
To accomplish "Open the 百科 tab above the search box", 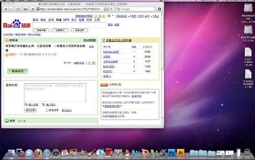I will (x=89, y=20).
